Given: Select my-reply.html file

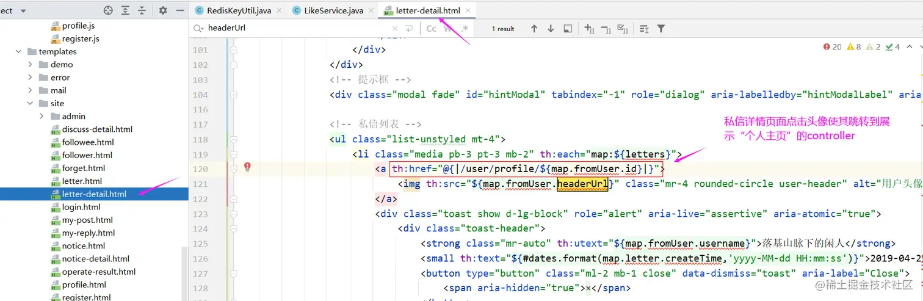Looking at the screenshot, I should click(x=89, y=233).
